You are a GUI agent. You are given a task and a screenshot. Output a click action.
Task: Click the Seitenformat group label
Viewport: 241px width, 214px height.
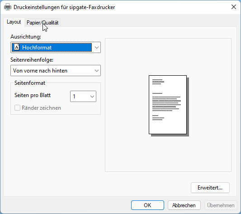pyautogui.click(x=30, y=83)
